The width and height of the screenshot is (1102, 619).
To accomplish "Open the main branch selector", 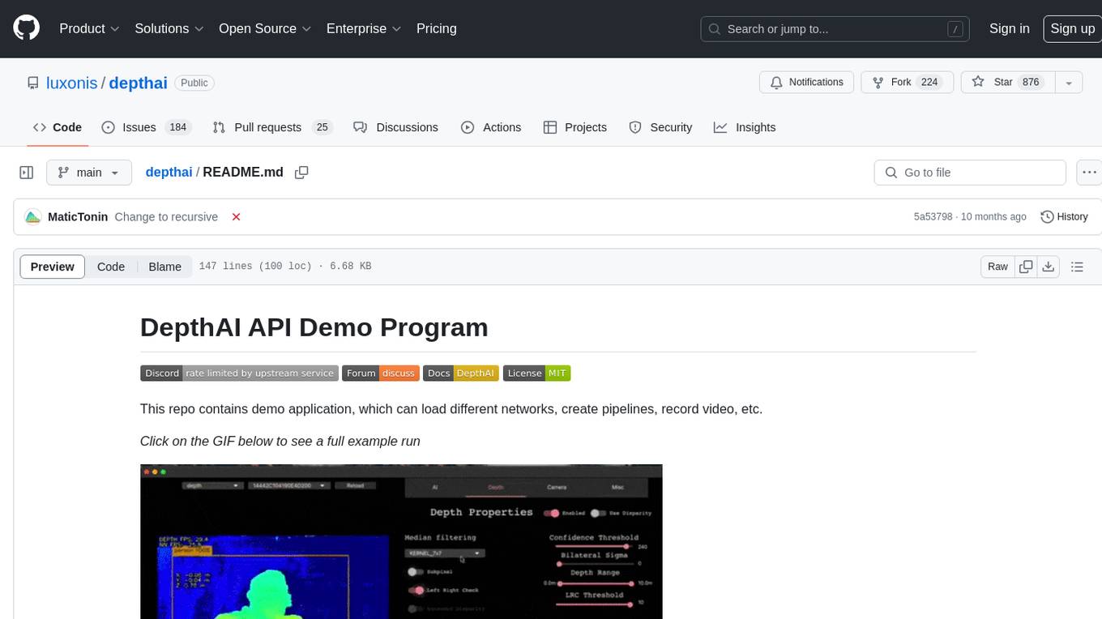I will 89,173.
